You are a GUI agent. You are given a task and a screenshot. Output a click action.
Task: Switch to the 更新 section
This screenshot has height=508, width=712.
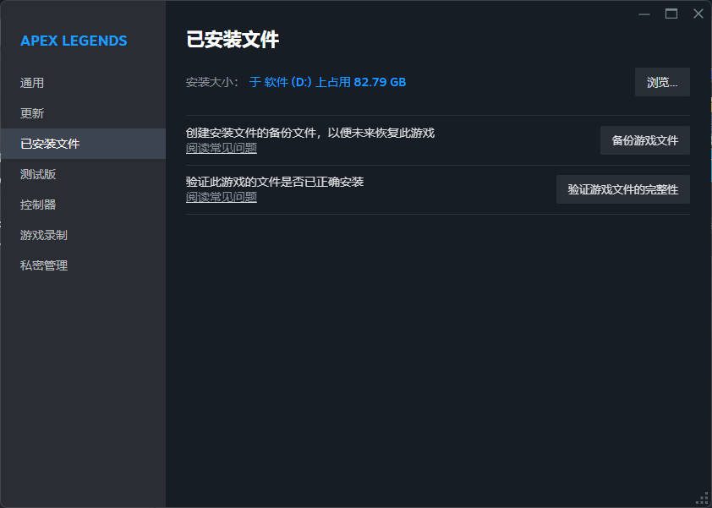click(83, 113)
